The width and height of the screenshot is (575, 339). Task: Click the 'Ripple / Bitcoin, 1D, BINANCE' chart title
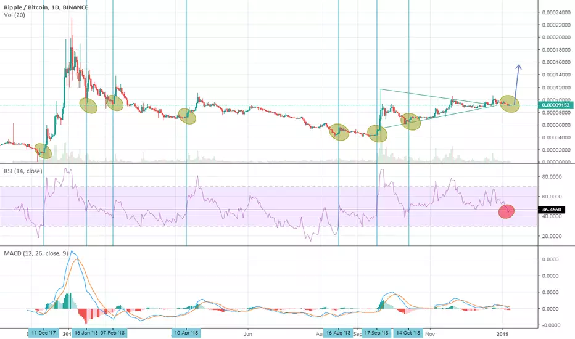(46, 7)
